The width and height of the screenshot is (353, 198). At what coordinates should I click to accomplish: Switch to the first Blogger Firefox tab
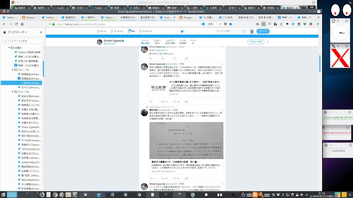tap(30, 17)
